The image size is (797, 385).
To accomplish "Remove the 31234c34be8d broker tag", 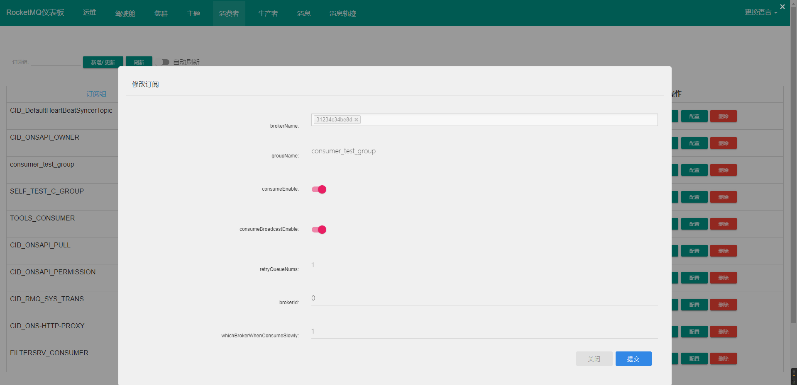I will pyautogui.click(x=356, y=120).
